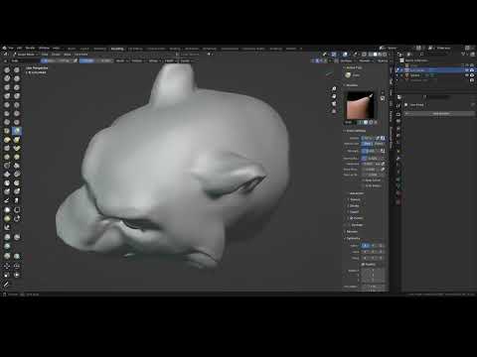This screenshot has width=477, height=357.
Task: Toggle Mirror Z in Symmetry panel
Action: 382,246
